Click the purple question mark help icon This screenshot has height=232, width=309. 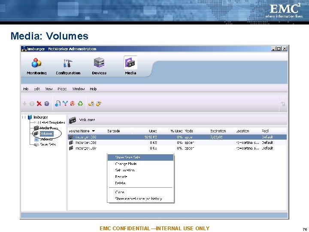47,104
